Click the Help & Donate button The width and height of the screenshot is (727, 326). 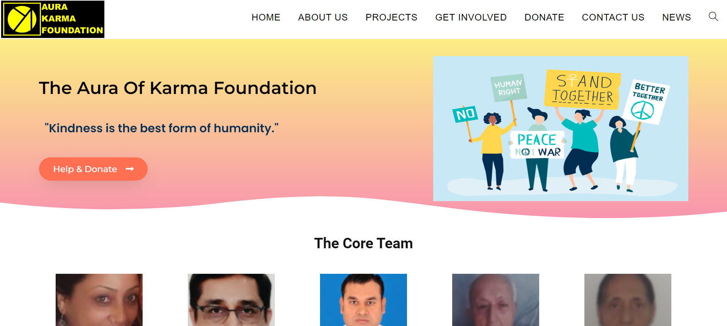coord(93,169)
